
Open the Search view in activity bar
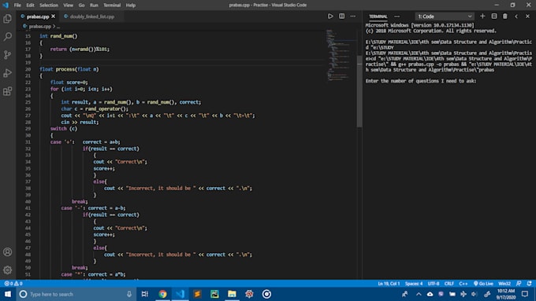tap(8, 36)
